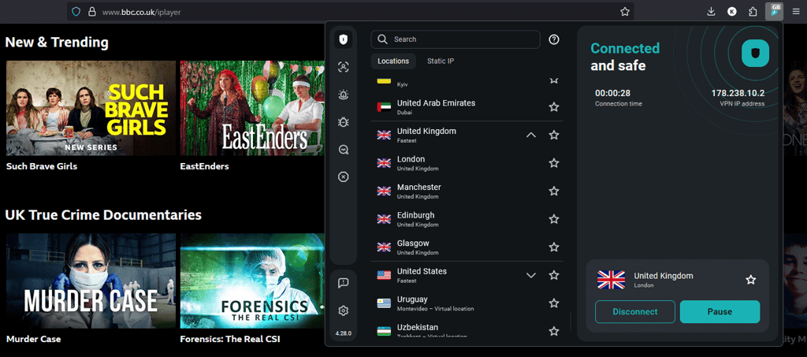Viewport: 807px width, 357px height.
Task: Click the help question mark icon
Action: (554, 39)
